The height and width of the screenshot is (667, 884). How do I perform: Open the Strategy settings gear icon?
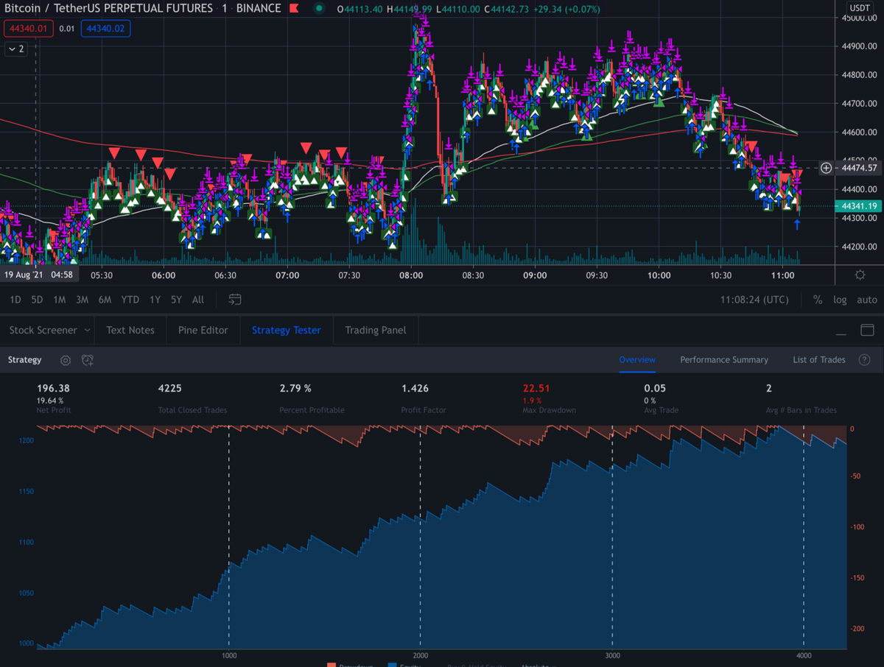(66, 360)
